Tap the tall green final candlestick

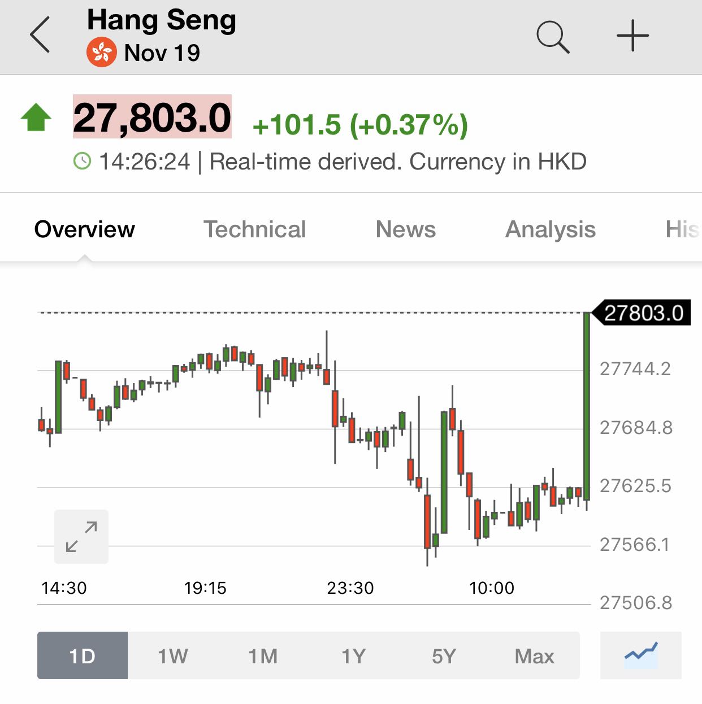coord(587,407)
